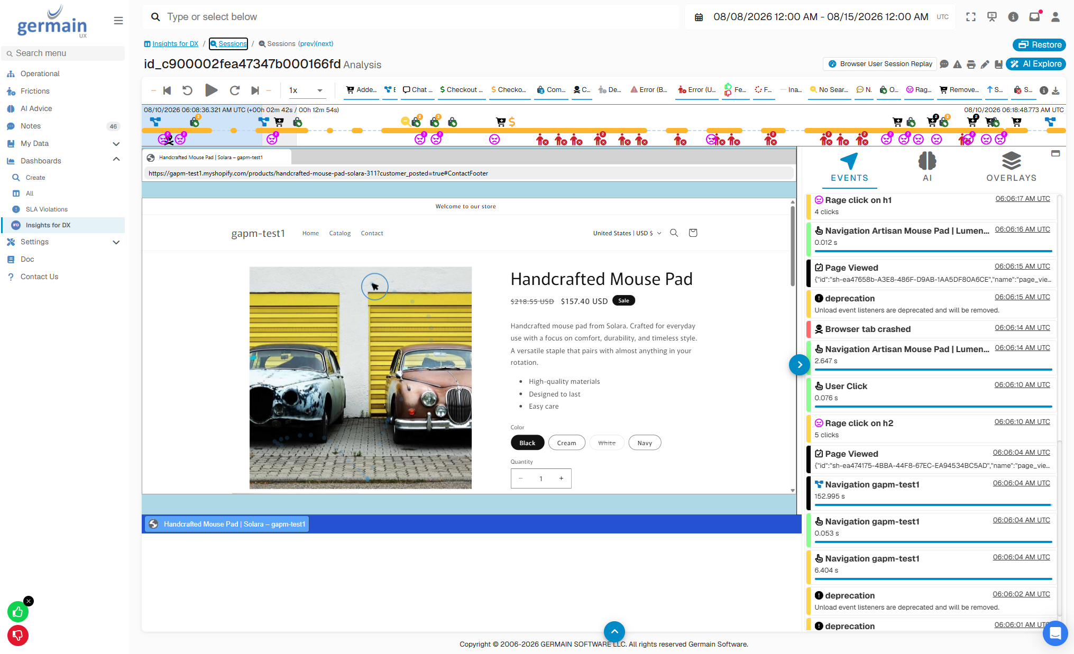
Task: Click the orange dollar marker on the timeline
Action: point(512,122)
